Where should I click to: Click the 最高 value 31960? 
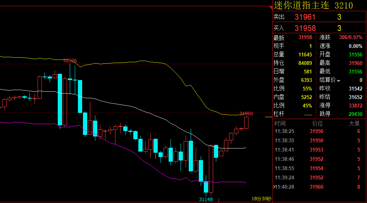(355, 63)
